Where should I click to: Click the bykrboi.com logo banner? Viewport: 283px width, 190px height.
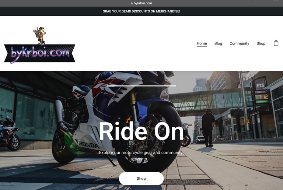(x=39, y=54)
